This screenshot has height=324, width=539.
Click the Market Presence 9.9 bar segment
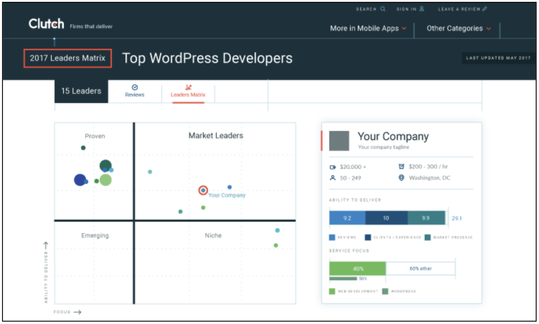pos(426,218)
